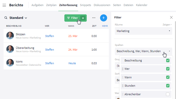Collapse the Spalten columns dropdown
The height and width of the screenshot is (99, 176).
(144, 51)
